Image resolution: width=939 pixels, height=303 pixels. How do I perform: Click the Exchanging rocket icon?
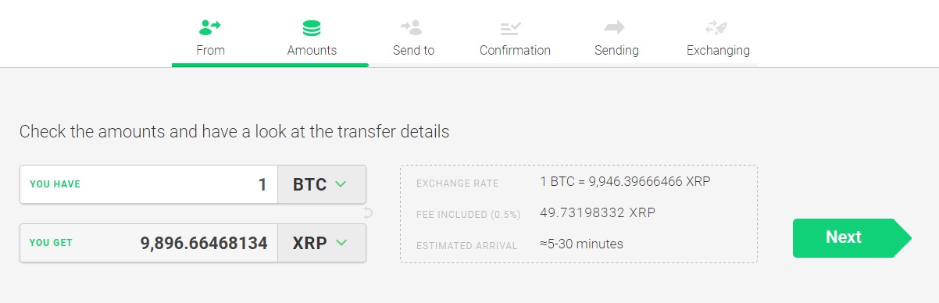[x=716, y=28]
